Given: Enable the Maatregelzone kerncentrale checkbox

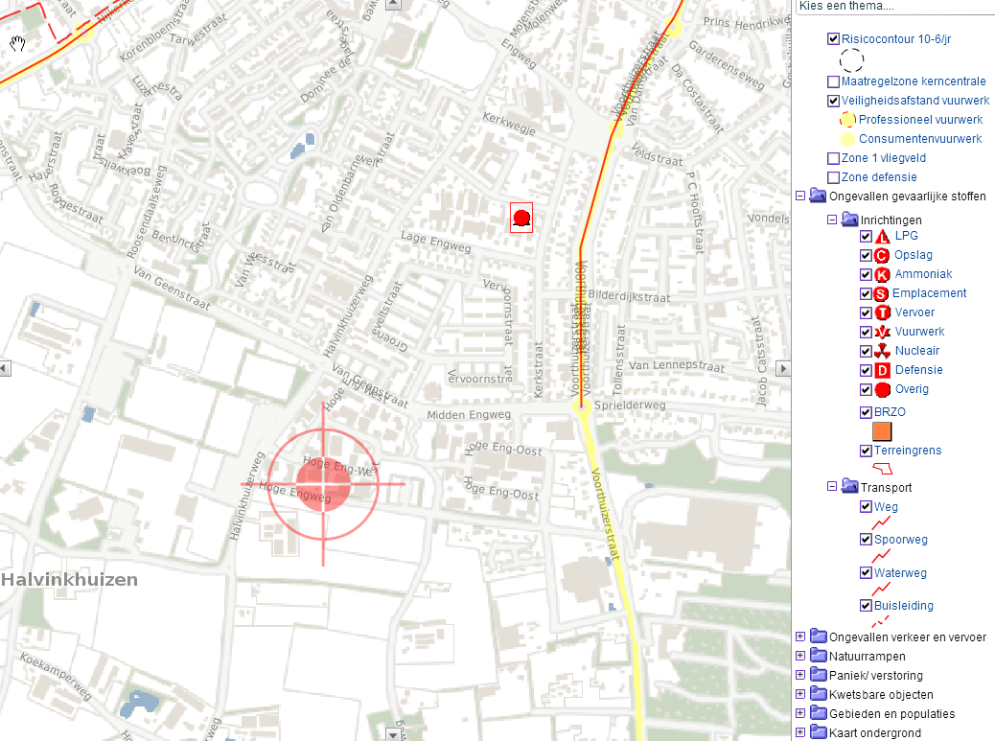Looking at the screenshot, I should [x=833, y=81].
